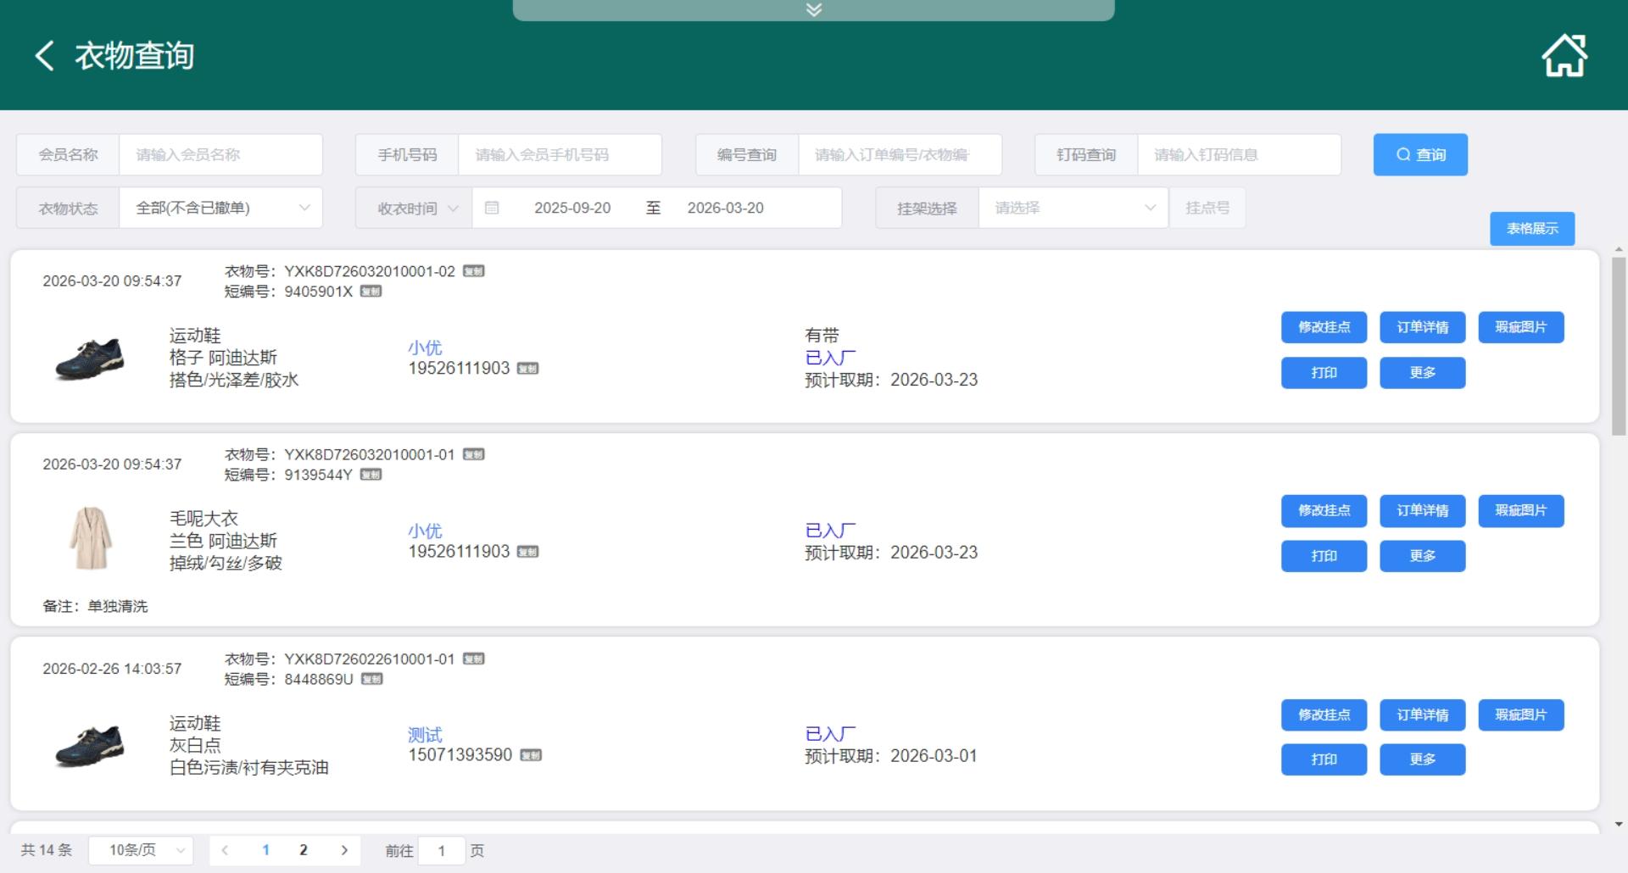This screenshot has width=1628, height=873.
Task: Click the 查询 search button
Action: pyautogui.click(x=1419, y=154)
